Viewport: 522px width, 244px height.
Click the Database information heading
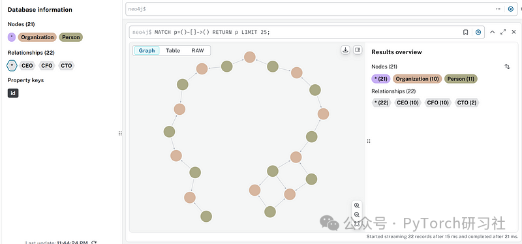click(x=40, y=10)
